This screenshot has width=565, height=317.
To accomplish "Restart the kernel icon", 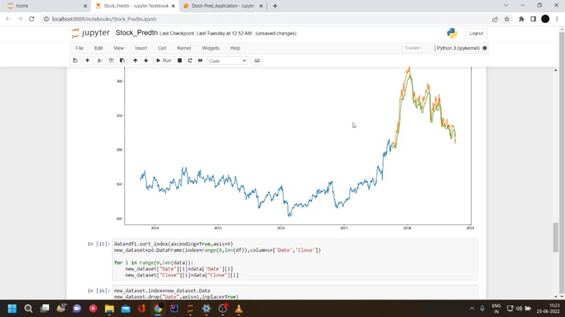I will tap(190, 60).
